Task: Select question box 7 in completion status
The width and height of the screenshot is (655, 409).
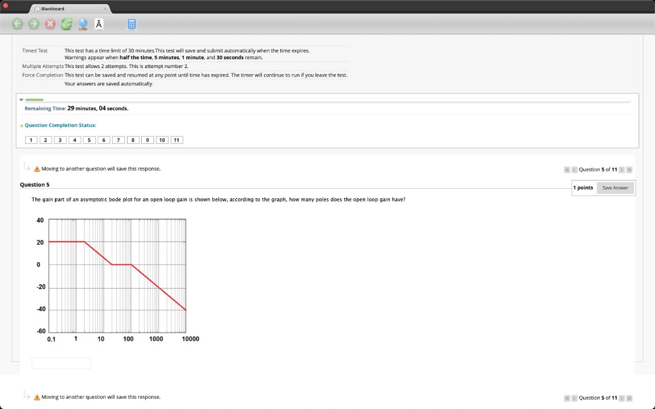Action: (x=118, y=140)
